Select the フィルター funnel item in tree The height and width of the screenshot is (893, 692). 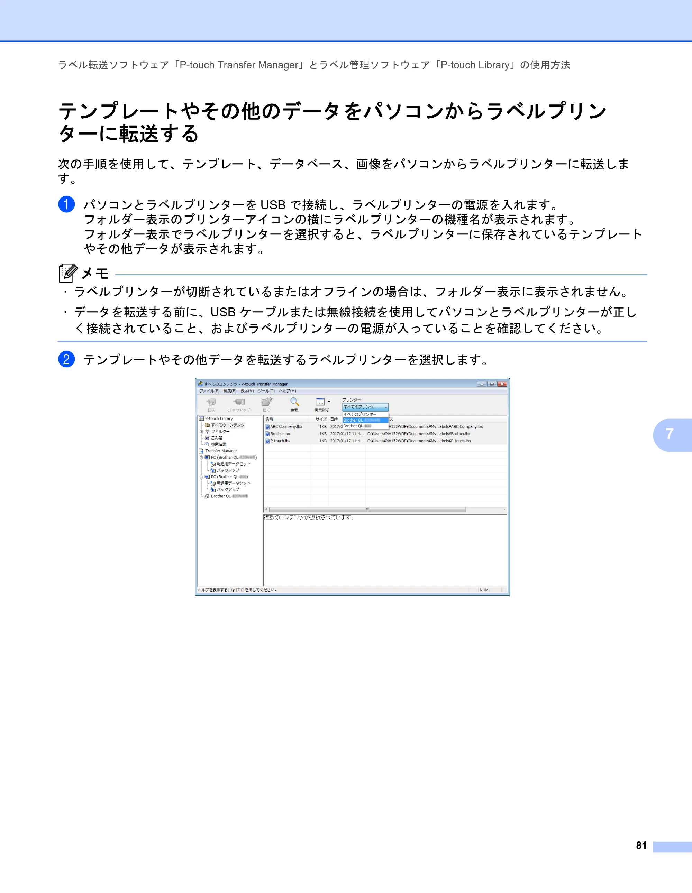click(x=217, y=432)
